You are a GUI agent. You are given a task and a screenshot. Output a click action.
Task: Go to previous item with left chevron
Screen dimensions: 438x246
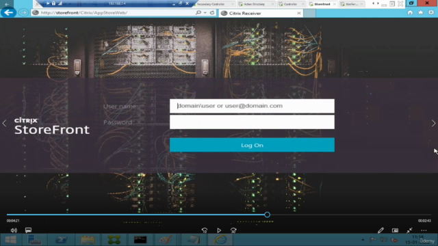point(4,123)
